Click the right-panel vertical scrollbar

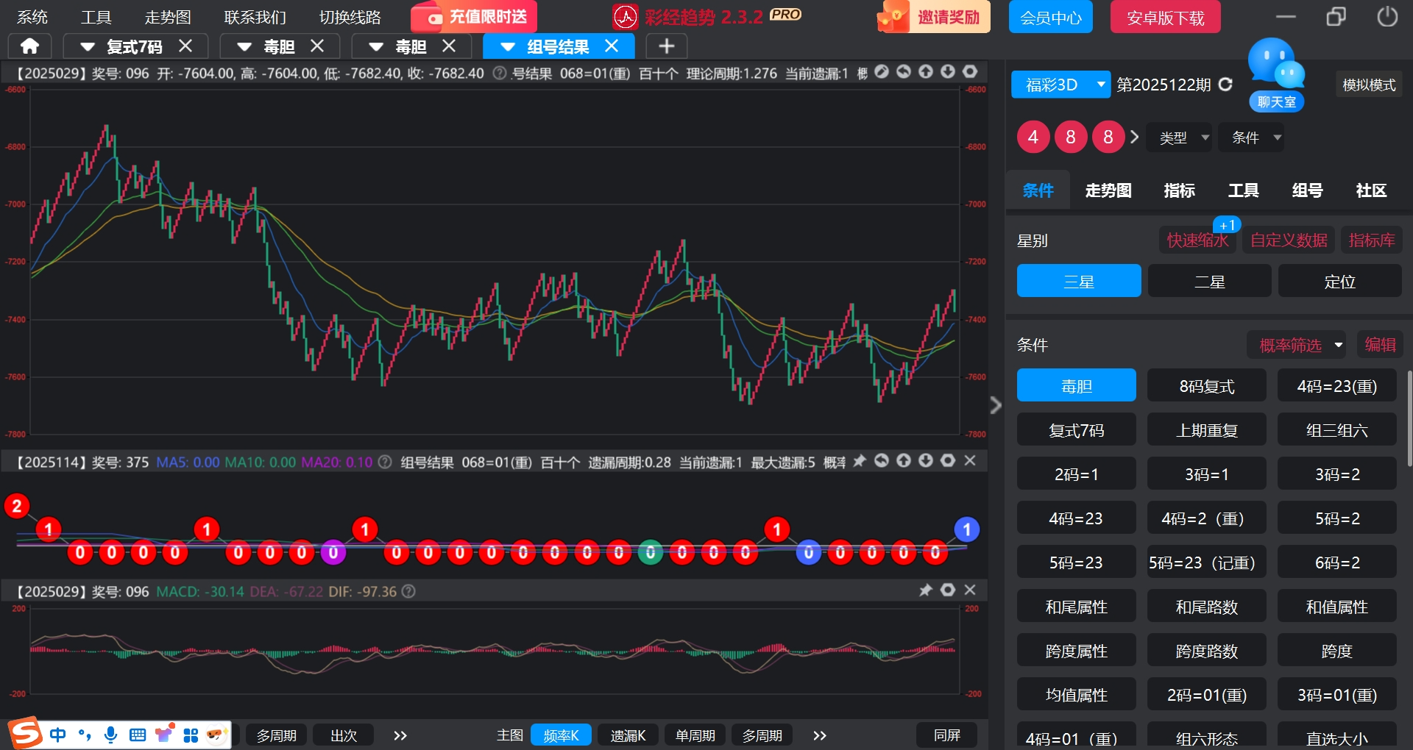tap(1409, 418)
